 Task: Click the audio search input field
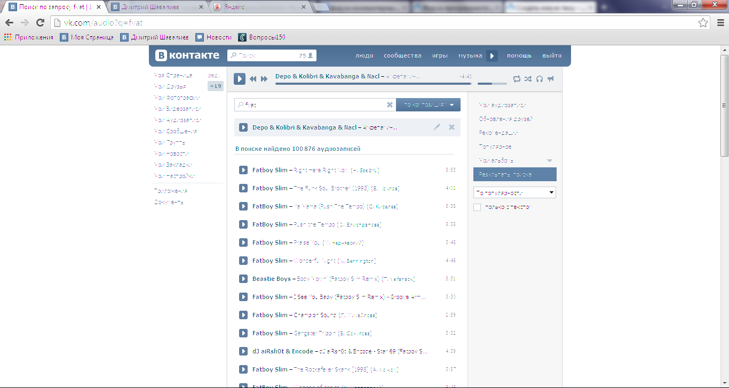(x=315, y=105)
